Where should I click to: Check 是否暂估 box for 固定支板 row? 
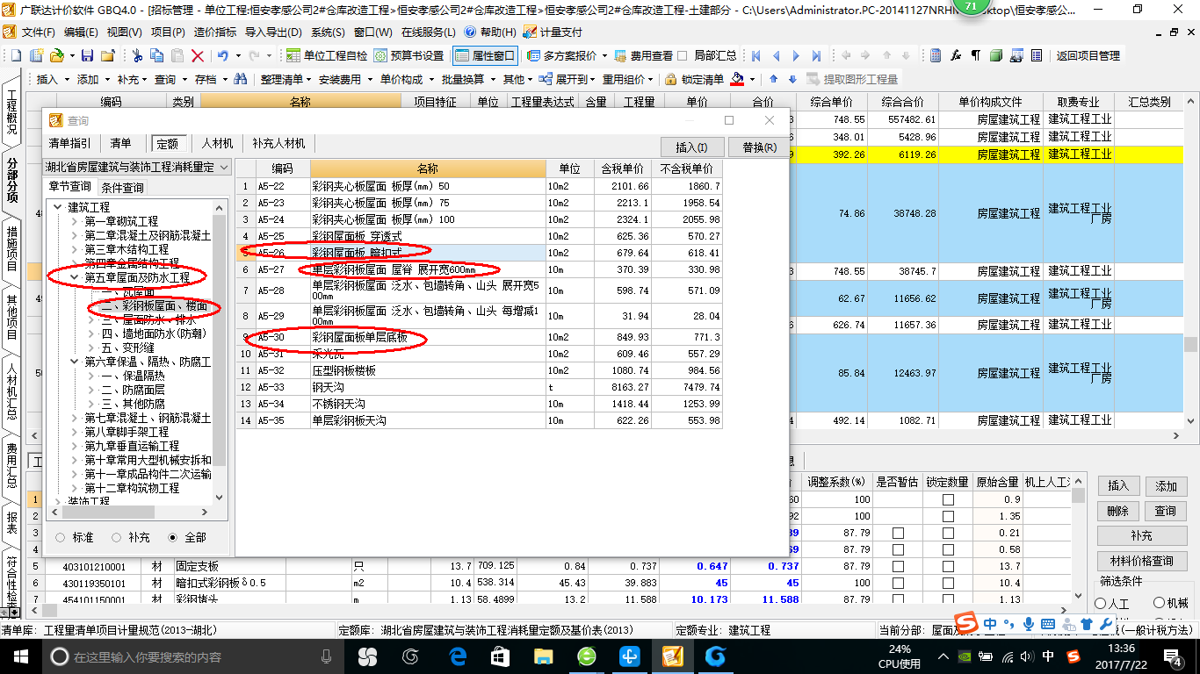click(x=898, y=566)
